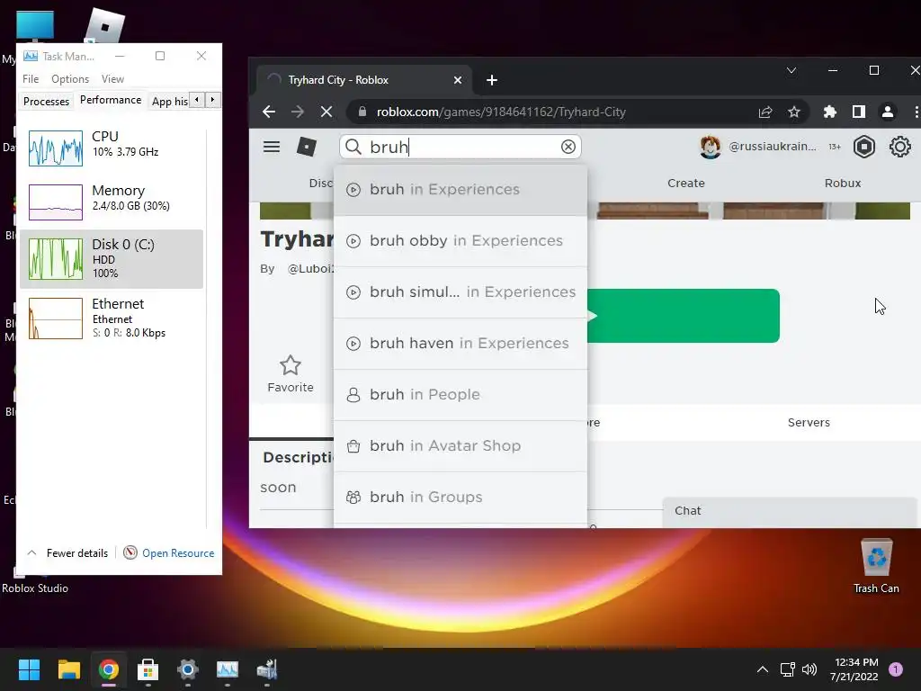The width and height of the screenshot is (921, 691).
Task: Choose bruh in Experiences suggestion
Action: [460, 190]
